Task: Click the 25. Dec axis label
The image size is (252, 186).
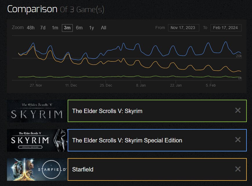Action: [106, 85]
